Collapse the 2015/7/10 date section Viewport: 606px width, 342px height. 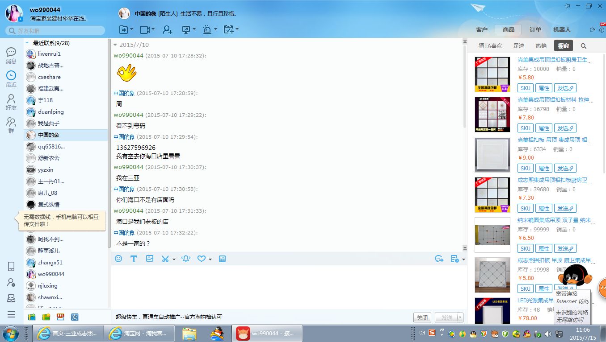pos(115,45)
